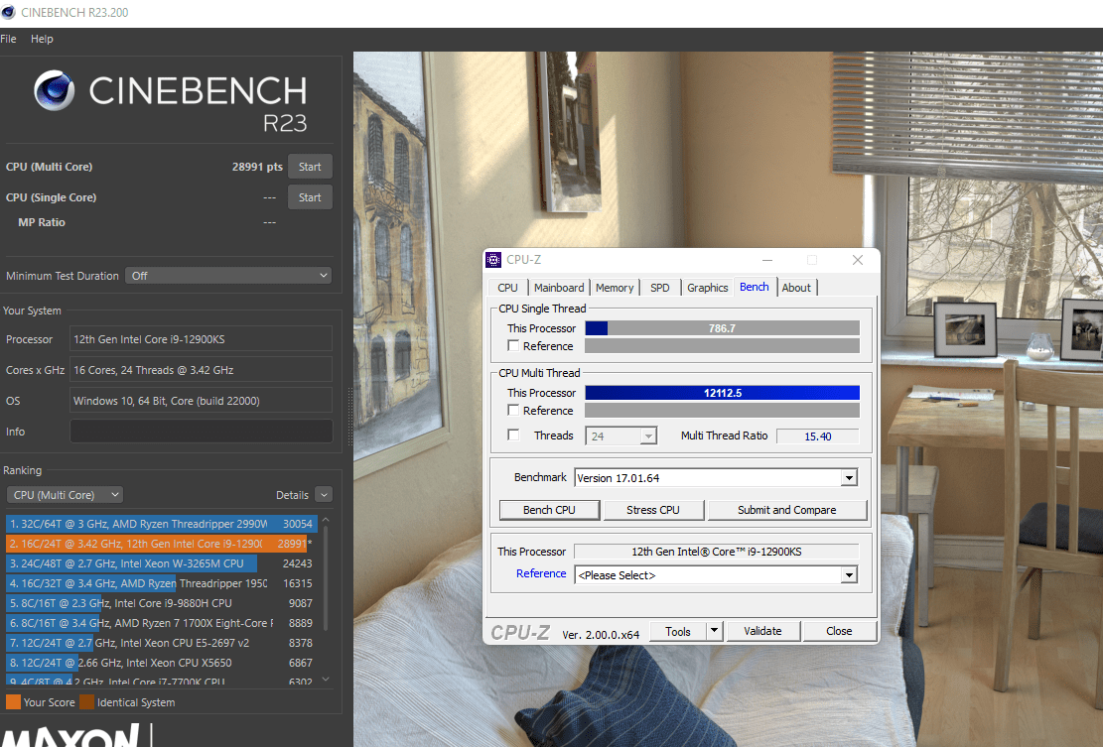Close the CPU-Z window with the X
The image size is (1103, 747).
point(858,260)
